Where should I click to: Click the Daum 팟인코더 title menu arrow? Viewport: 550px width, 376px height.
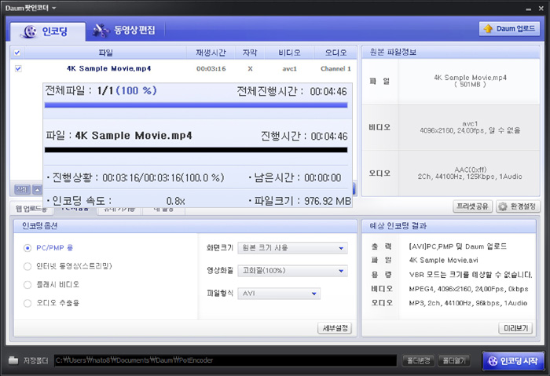[x=54, y=7]
